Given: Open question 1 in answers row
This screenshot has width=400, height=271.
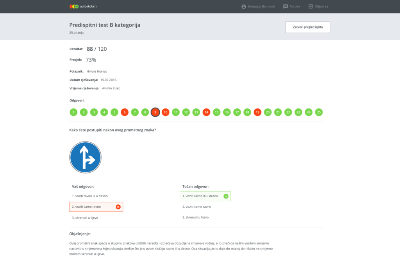Looking at the screenshot, I should (73, 112).
